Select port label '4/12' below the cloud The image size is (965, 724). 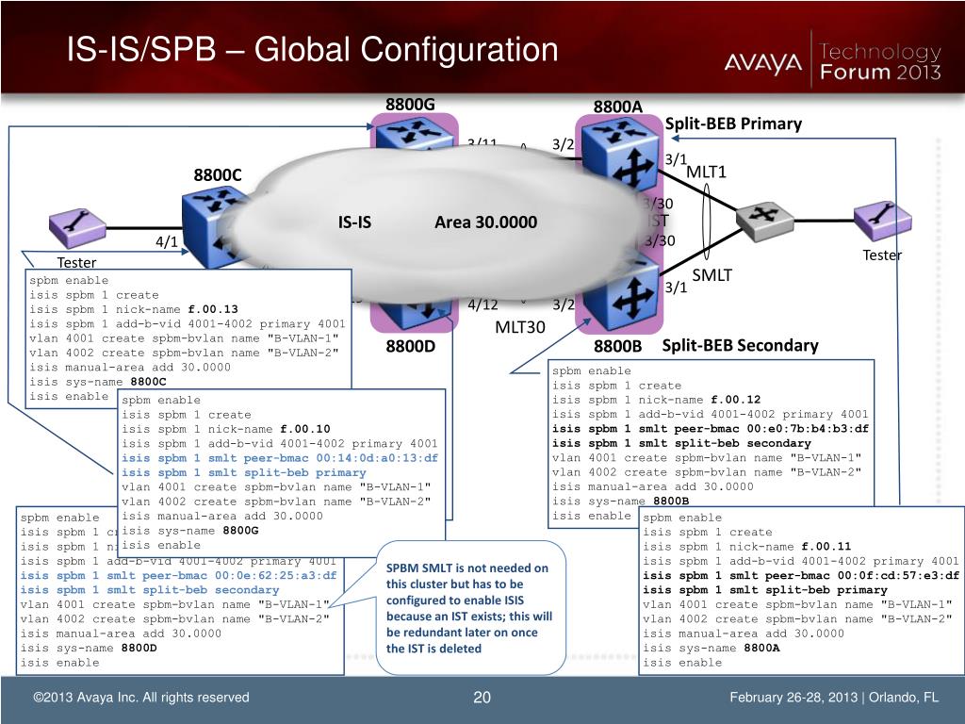[482, 304]
